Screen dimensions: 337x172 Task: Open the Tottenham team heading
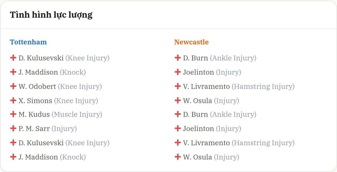pyautogui.click(x=28, y=42)
